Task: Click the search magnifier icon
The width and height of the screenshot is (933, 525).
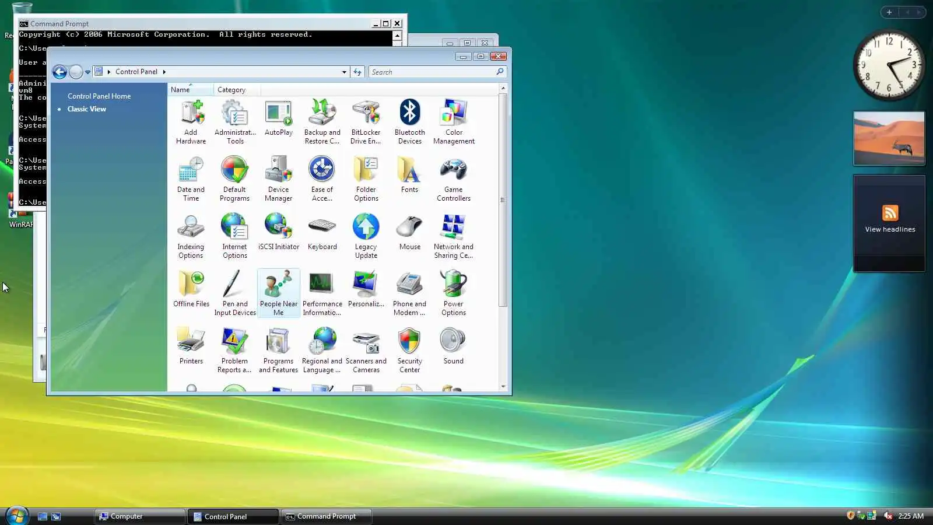Action: click(500, 72)
